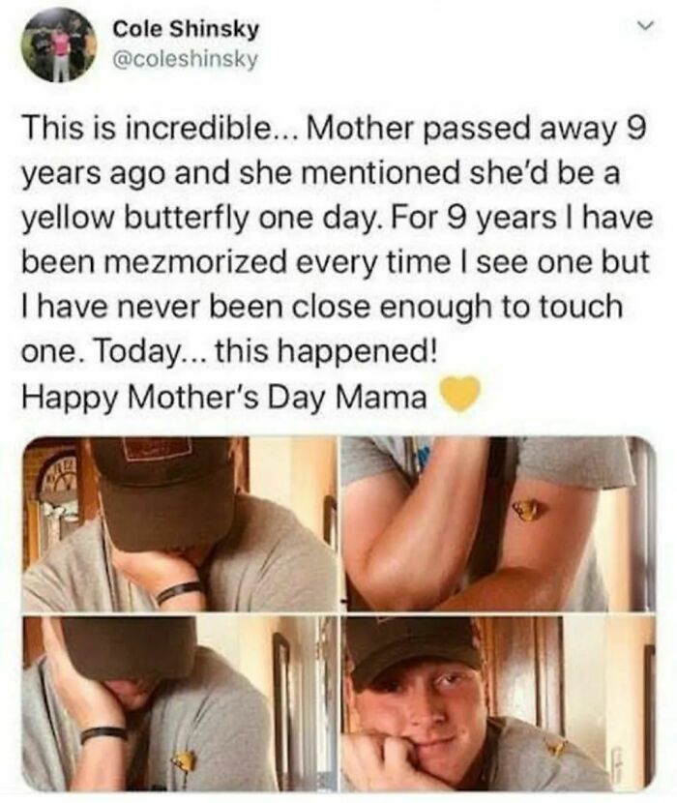The width and height of the screenshot is (677, 803).
Task: Open top-left photo of man covering face
Action: [x=180, y=523]
